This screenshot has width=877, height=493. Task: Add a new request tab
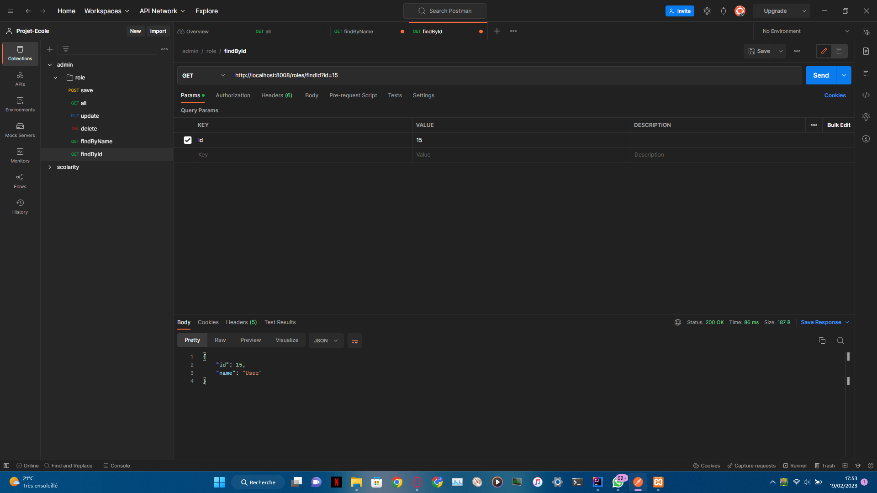[x=497, y=31]
